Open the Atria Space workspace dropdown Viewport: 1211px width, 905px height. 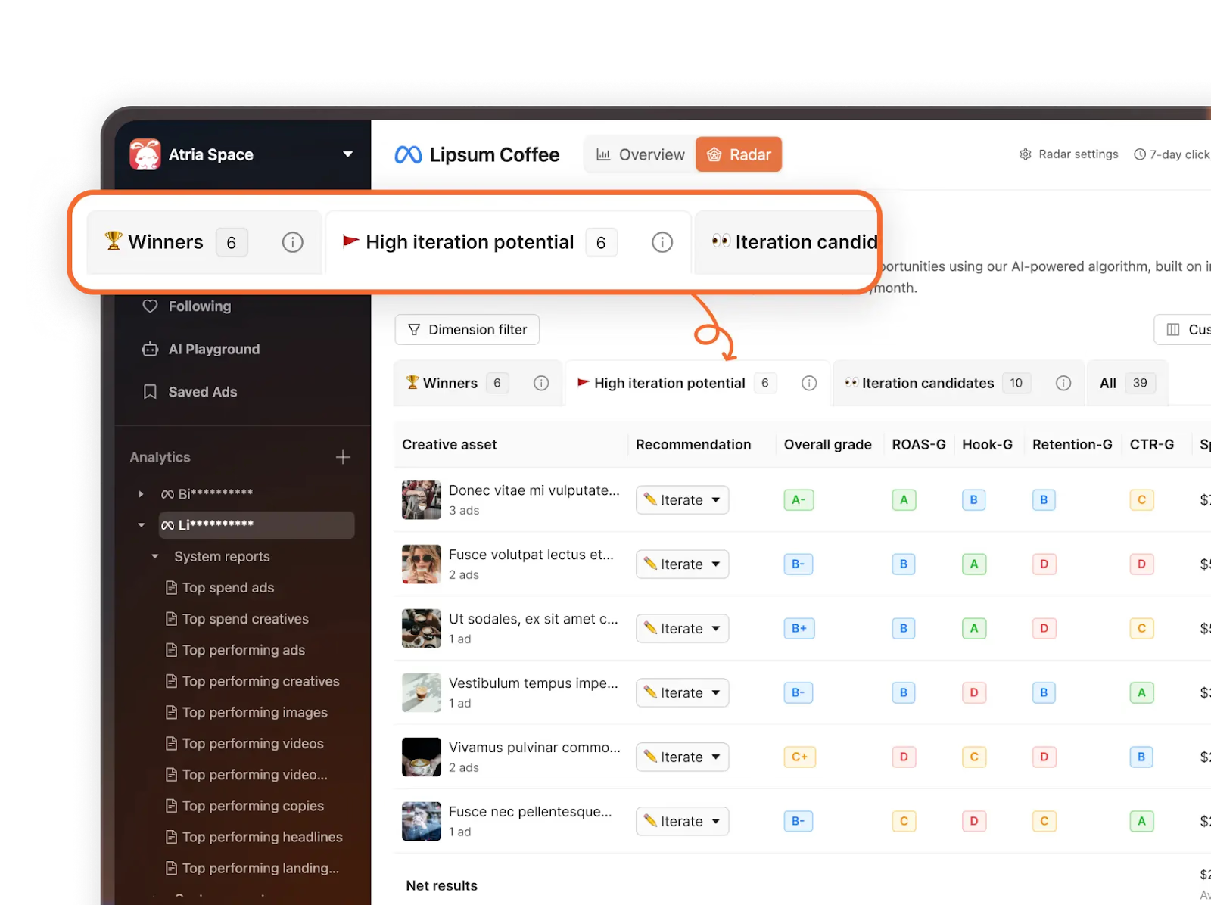point(347,154)
